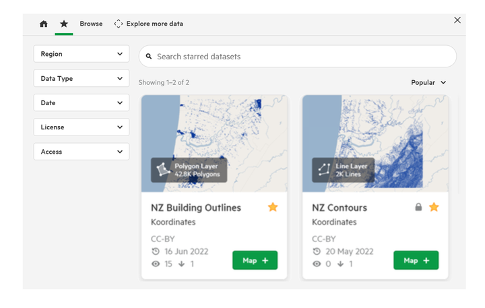Image resolution: width=485 pixels, height=308 pixels.
Task: Change the Popular sort order dropdown
Action: [428, 83]
